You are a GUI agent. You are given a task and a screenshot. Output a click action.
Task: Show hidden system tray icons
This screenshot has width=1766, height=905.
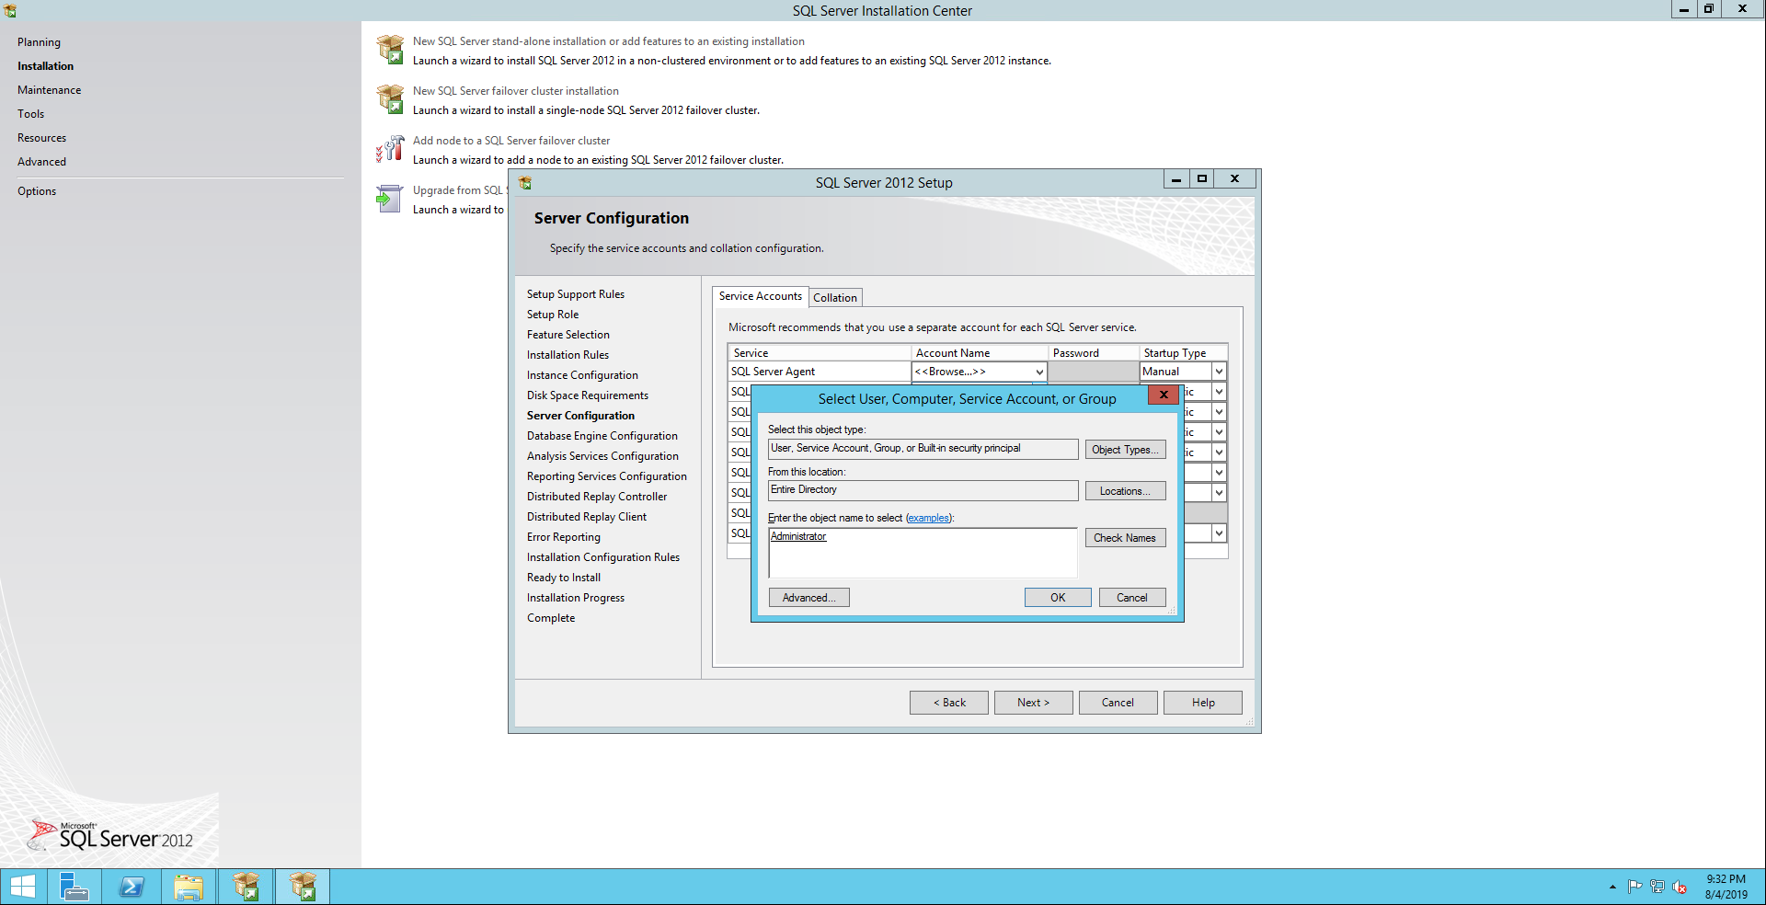coord(1612,888)
